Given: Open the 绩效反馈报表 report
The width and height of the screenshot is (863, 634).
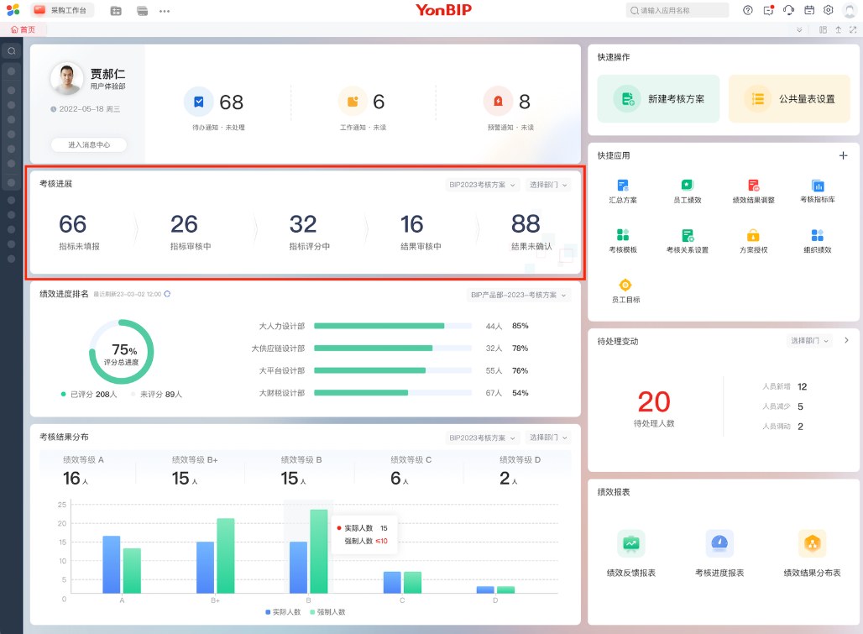Looking at the screenshot, I should tap(630, 553).
